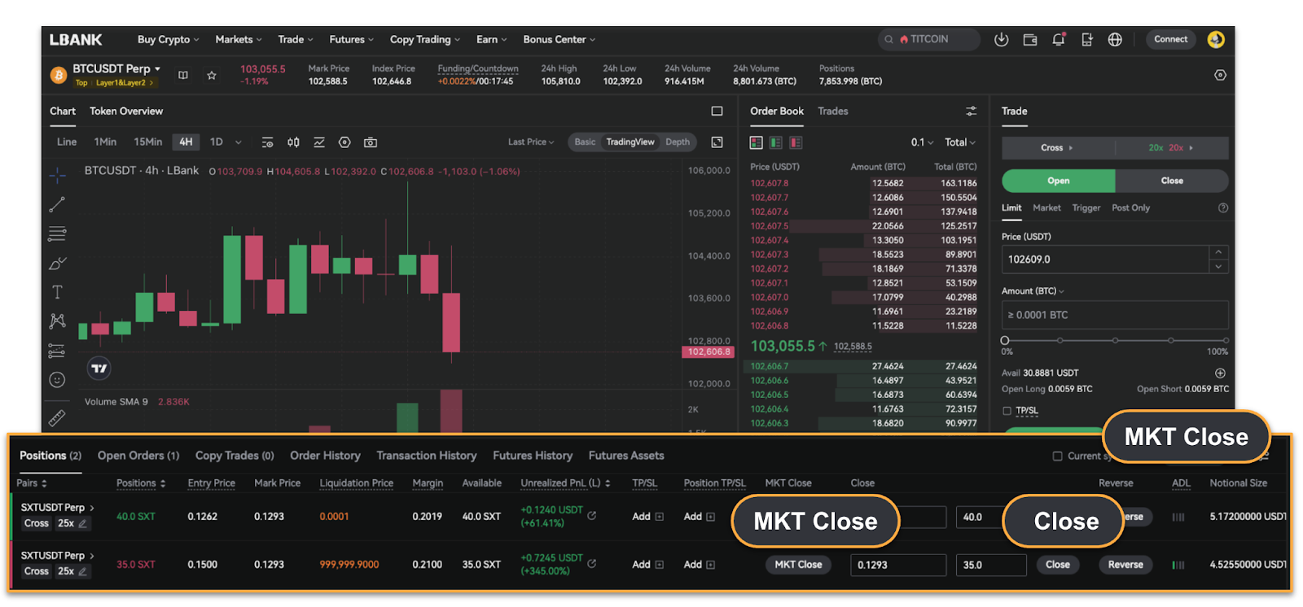Image resolution: width=1303 pixels, height=607 pixels.
Task: Add BTCUSDT Perp to favorites star
Action: (212, 75)
